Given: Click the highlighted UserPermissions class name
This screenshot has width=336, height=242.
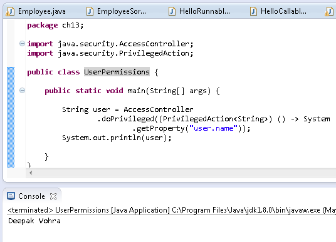Looking at the screenshot, I should click(117, 72).
